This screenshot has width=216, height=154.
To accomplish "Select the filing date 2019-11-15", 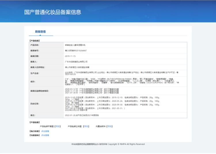I will (70, 56).
